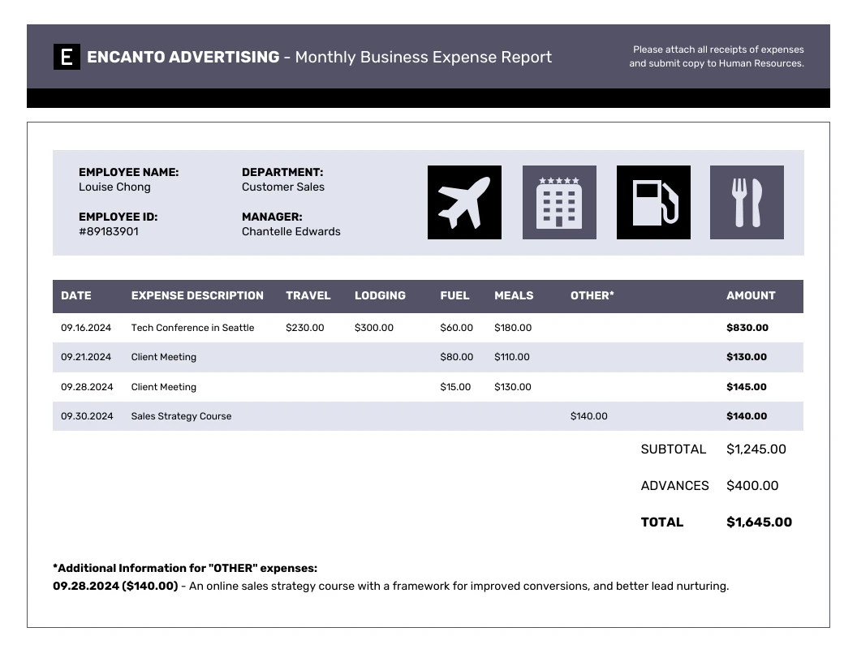
Task: Select manager Chantelle Edwards
Action: [291, 231]
